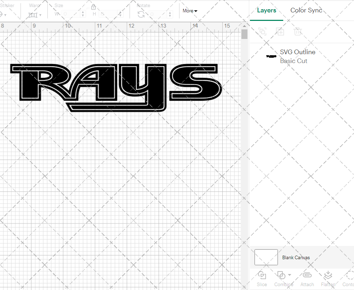Switch to the Color Sync tab
The width and height of the screenshot is (354, 290).
click(306, 10)
